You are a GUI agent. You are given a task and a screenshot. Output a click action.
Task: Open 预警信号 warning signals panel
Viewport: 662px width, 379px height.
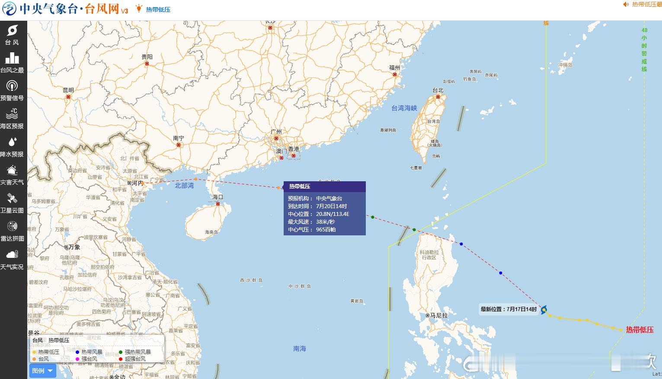[12, 91]
